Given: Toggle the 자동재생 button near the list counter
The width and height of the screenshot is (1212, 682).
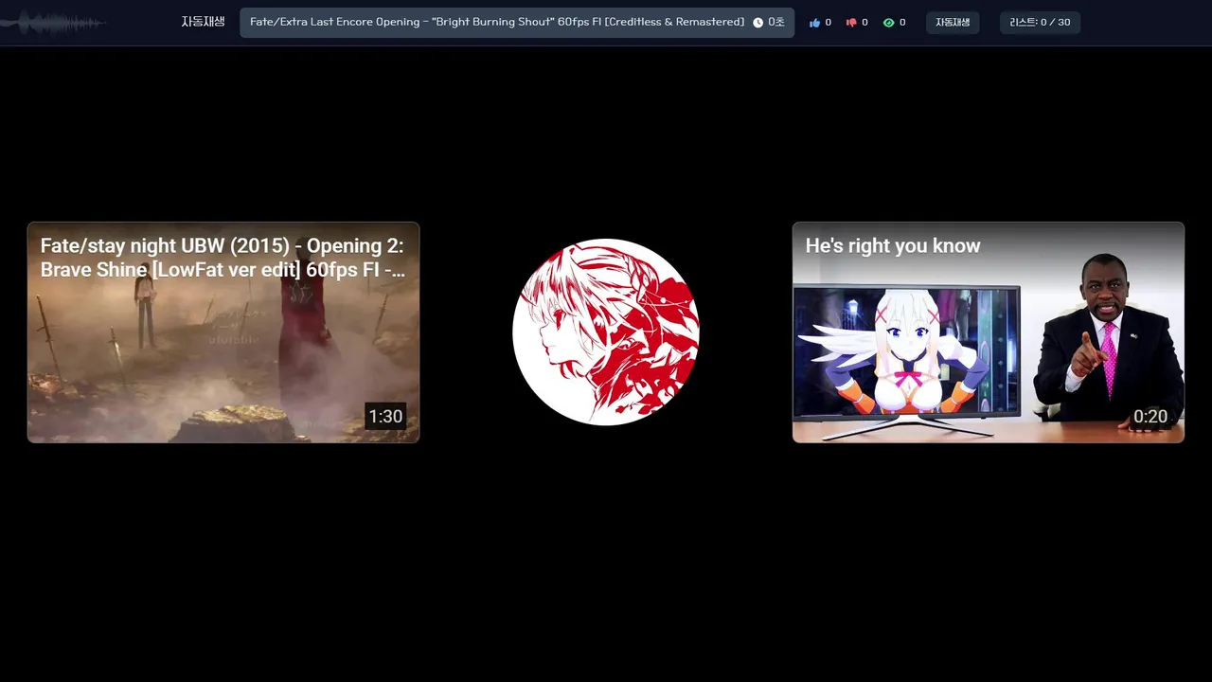Looking at the screenshot, I should pos(953,23).
